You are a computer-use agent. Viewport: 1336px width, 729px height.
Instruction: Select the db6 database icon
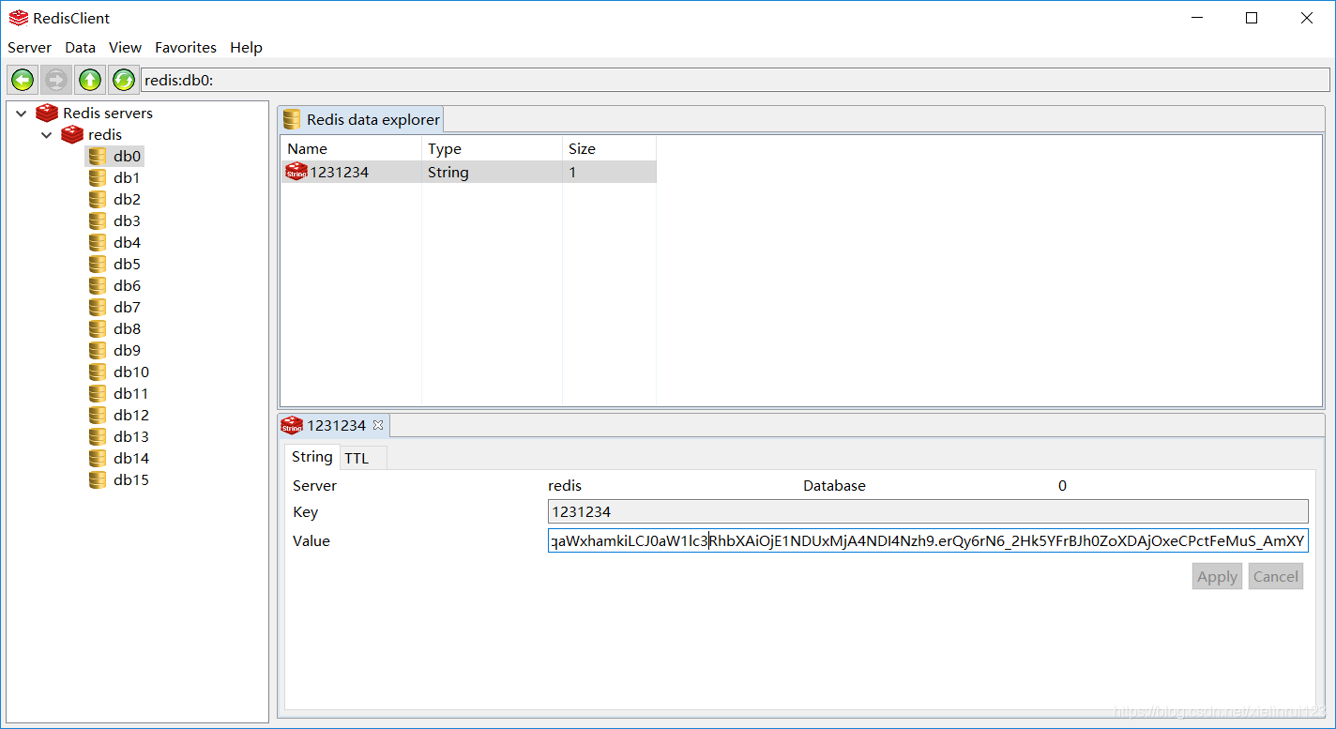(x=98, y=285)
